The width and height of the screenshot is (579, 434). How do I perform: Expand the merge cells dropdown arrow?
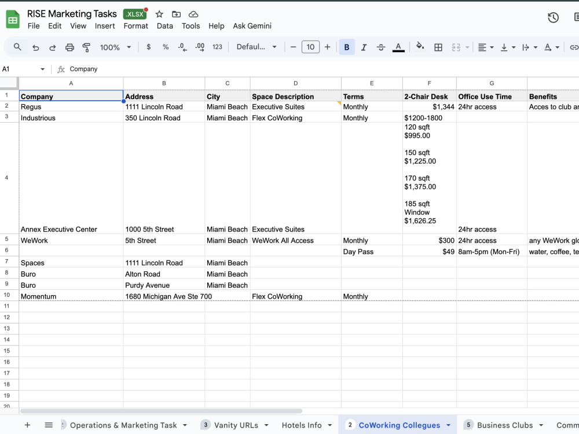coord(467,47)
